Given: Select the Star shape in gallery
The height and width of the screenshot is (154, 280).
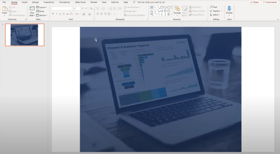Looking at the screenshot, I should point(168,14).
